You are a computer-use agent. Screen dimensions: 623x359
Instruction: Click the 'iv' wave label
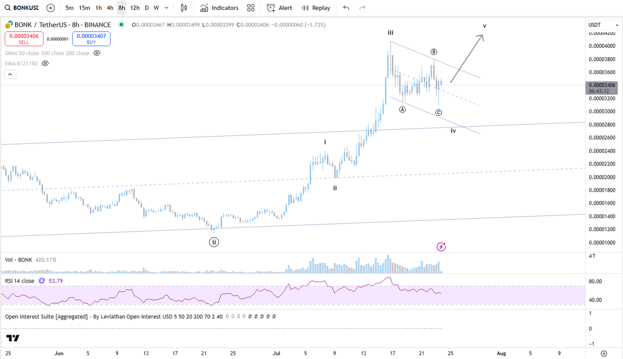(x=453, y=131)
